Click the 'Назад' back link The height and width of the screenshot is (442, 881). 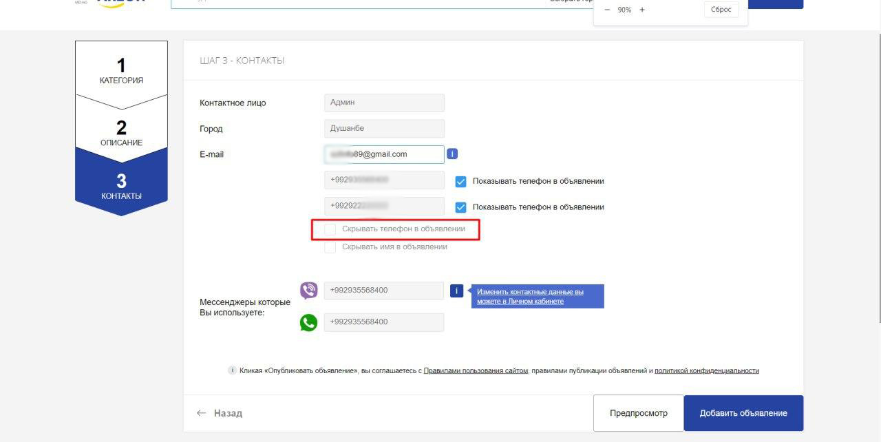point(220,413)
